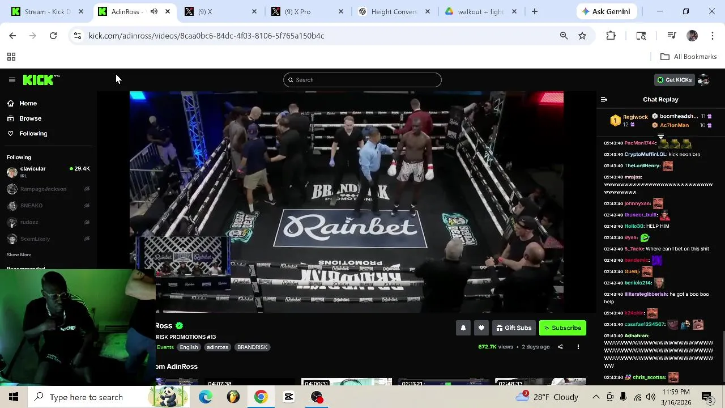This screenshot has height=408, width=725.
Task: Open the Chrome three-dot menu
Action: click(713, 36)
